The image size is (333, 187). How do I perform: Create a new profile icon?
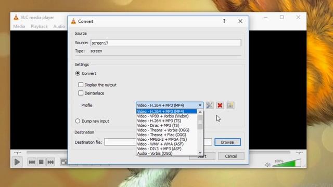230,105
